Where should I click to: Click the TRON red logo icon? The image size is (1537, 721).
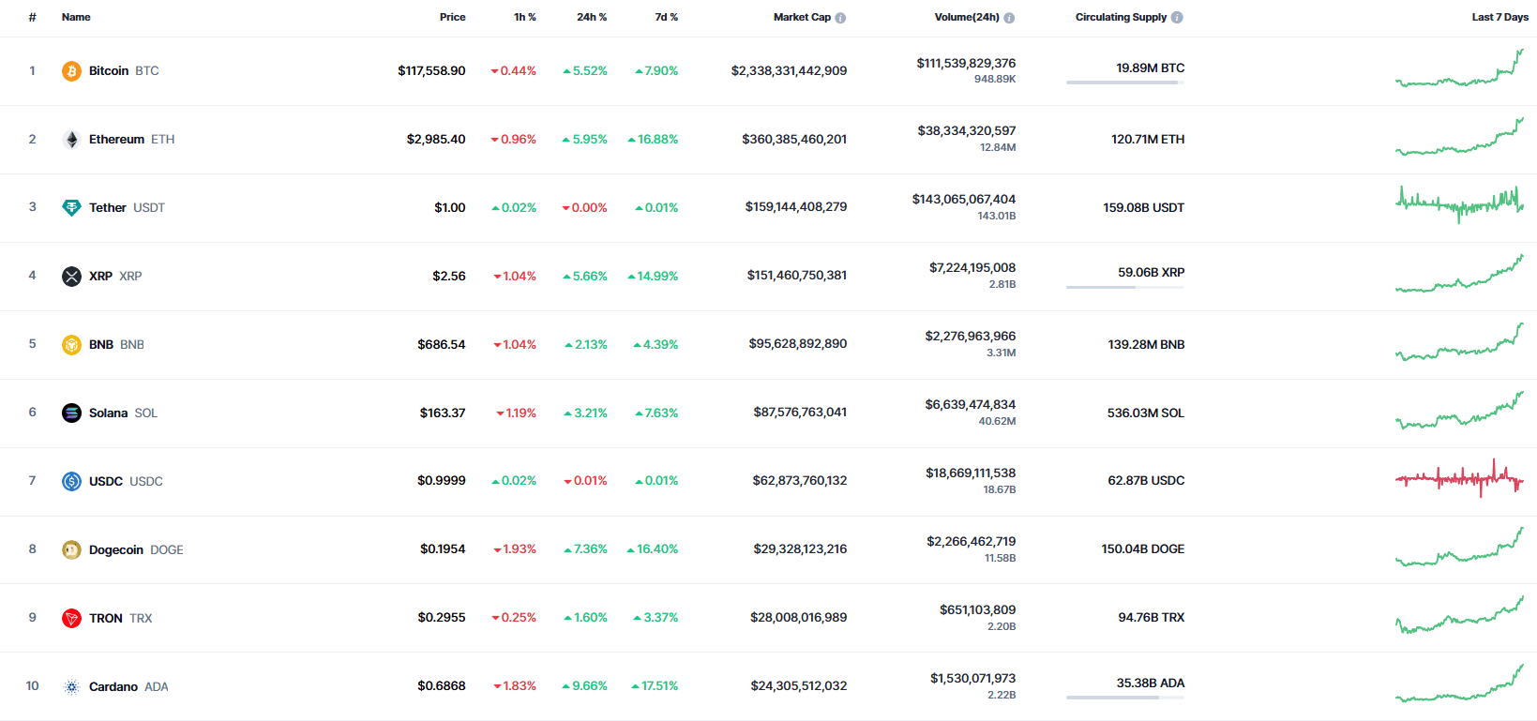(x=71, y=619)
